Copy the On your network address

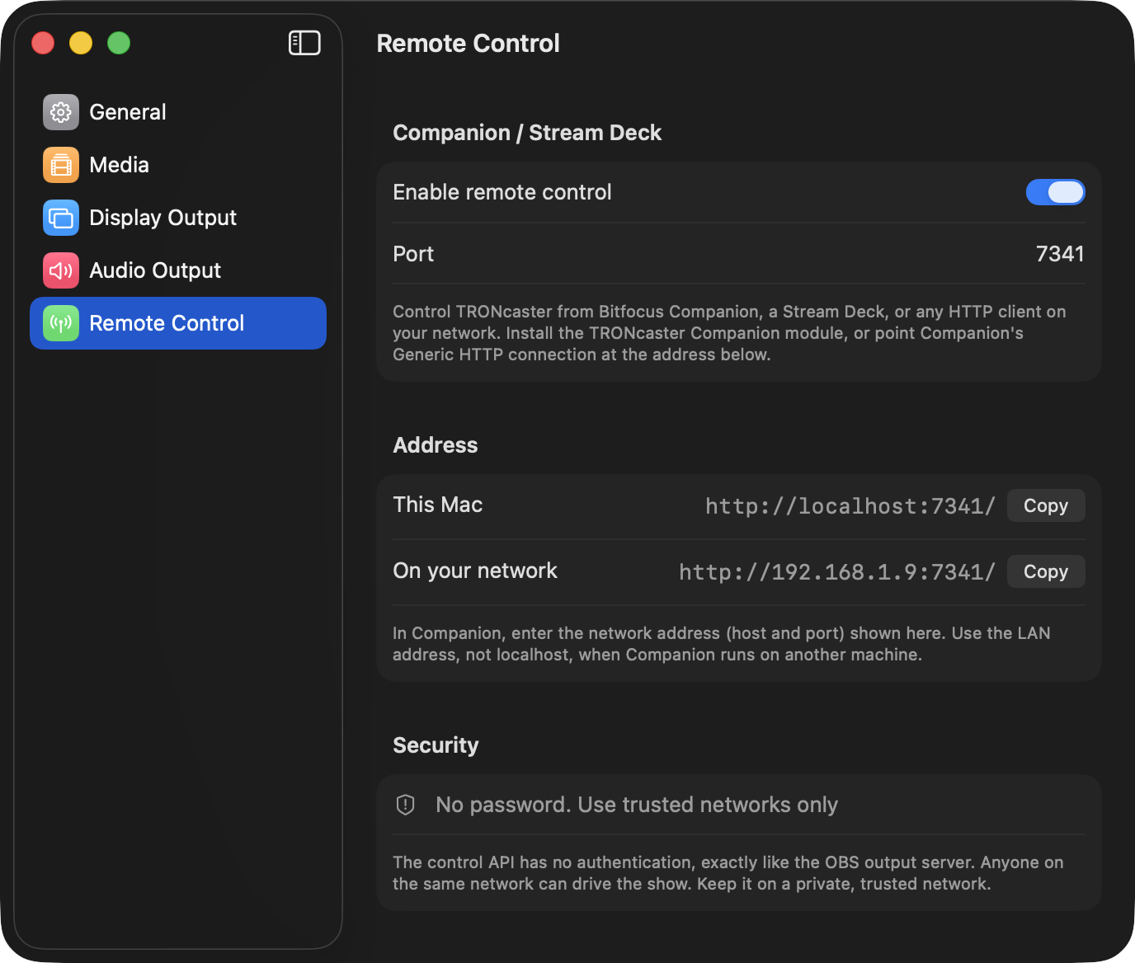click(x=1046, y=571)
